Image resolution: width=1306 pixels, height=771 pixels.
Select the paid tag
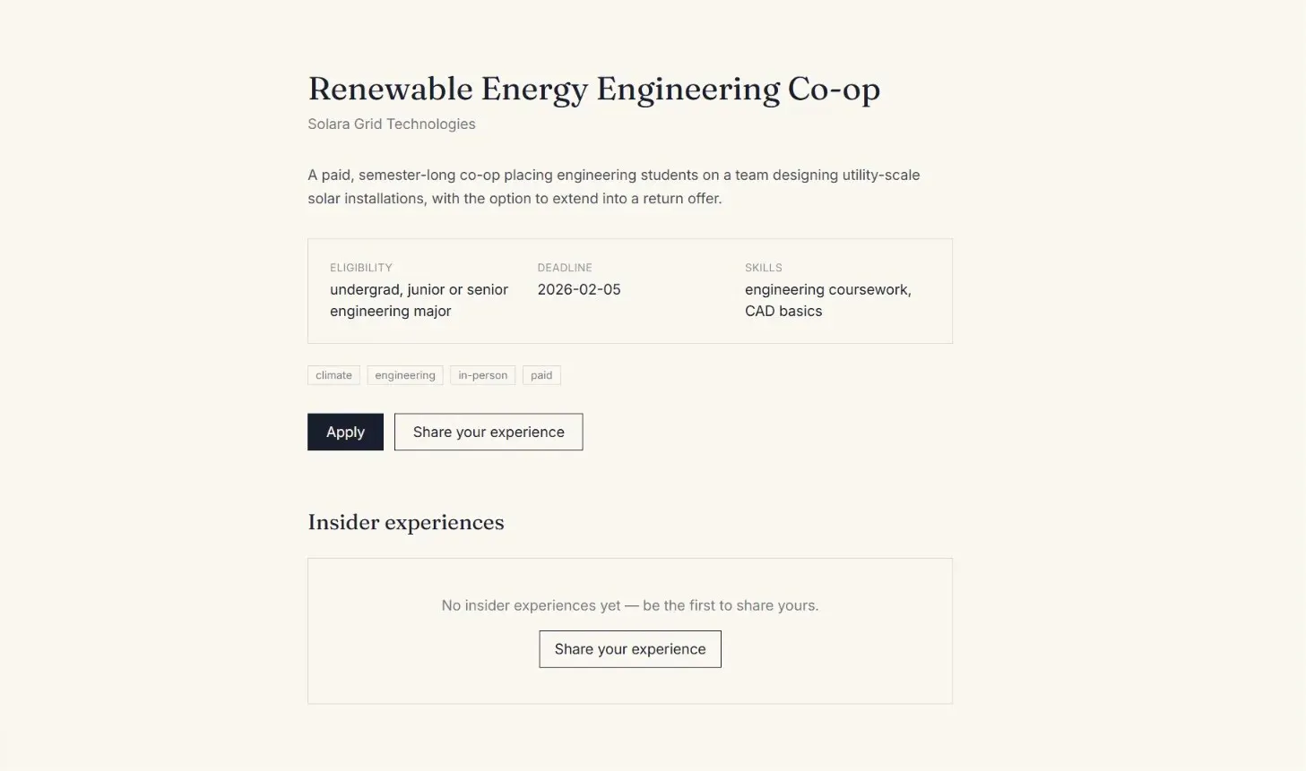coord(541,375)
